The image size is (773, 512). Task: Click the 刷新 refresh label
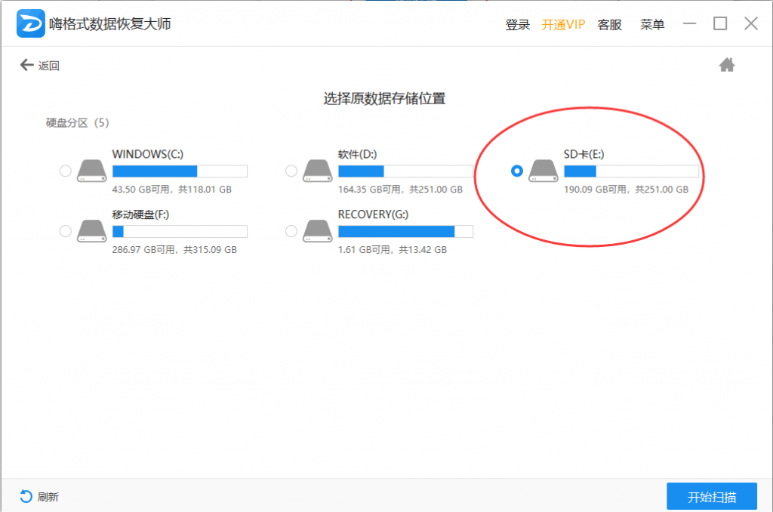[x=48, y=497]
